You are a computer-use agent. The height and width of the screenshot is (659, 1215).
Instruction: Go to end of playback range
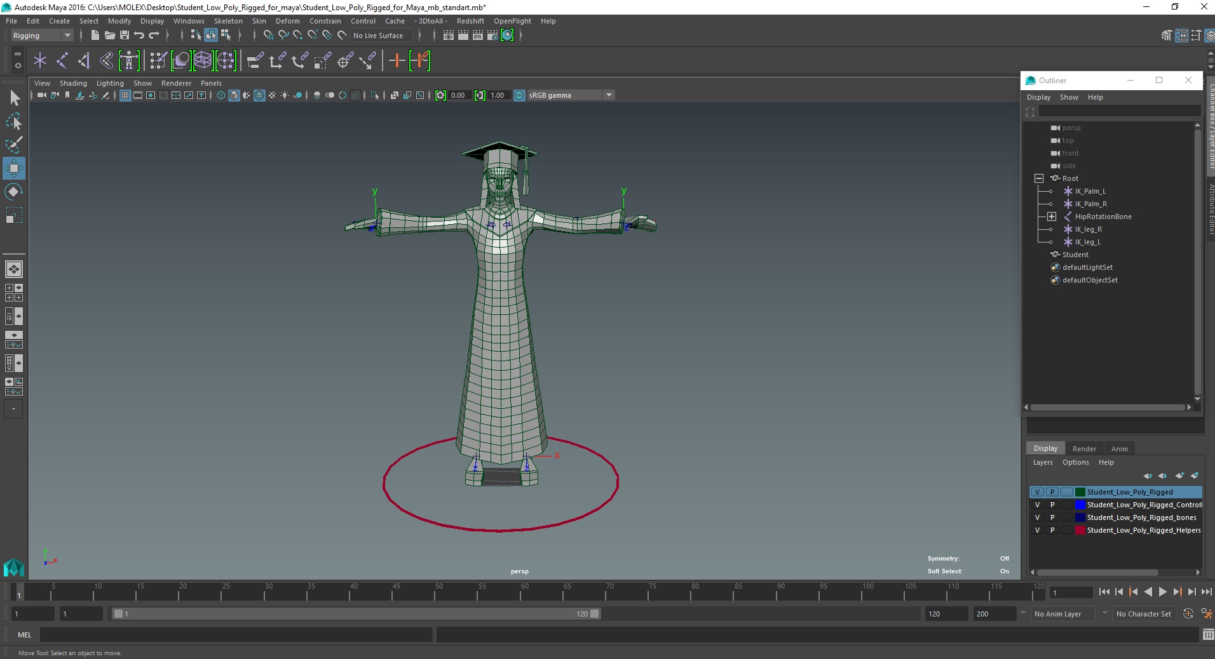point(1206,592)
